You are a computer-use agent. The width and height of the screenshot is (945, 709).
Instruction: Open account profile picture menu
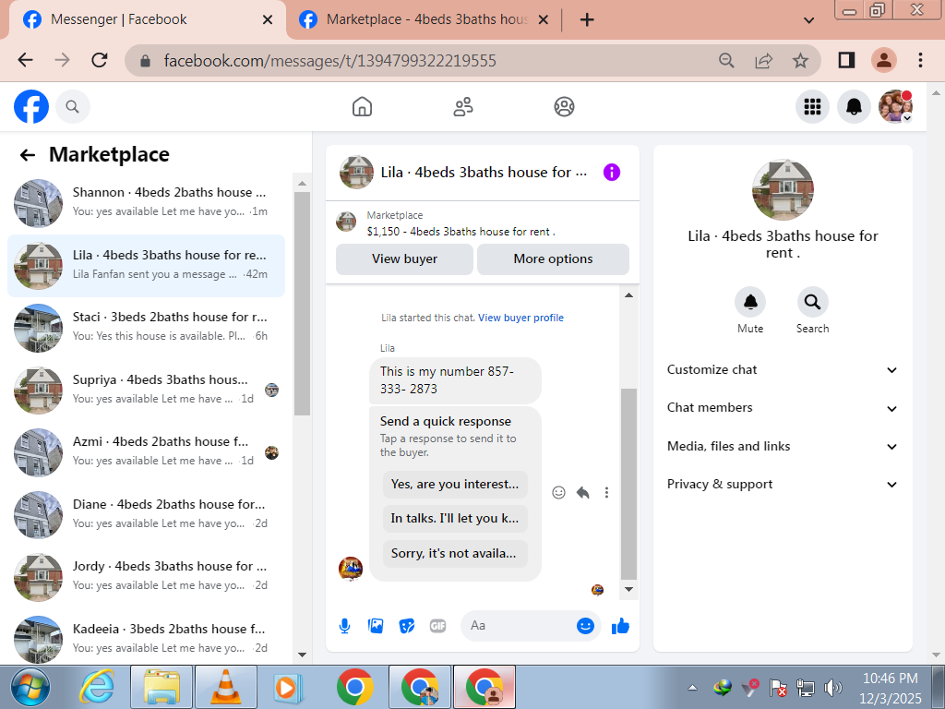[x=895, y=107]
